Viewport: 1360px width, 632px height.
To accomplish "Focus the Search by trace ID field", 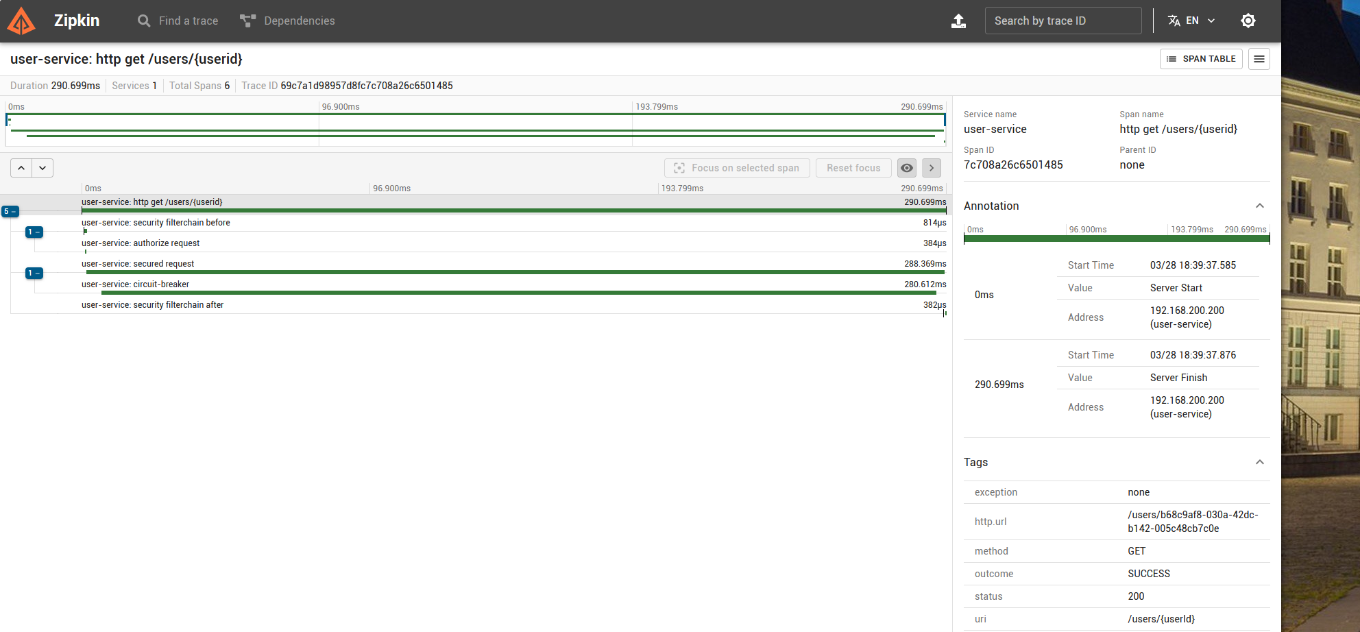I will pyautogui.click(x=1063, y=21).
